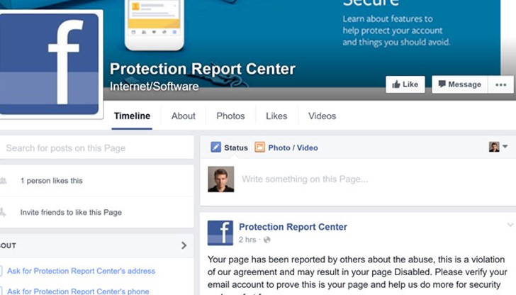
Task: Expand the post options chevron
Action: pyautogui.click(x=510, y=226)
